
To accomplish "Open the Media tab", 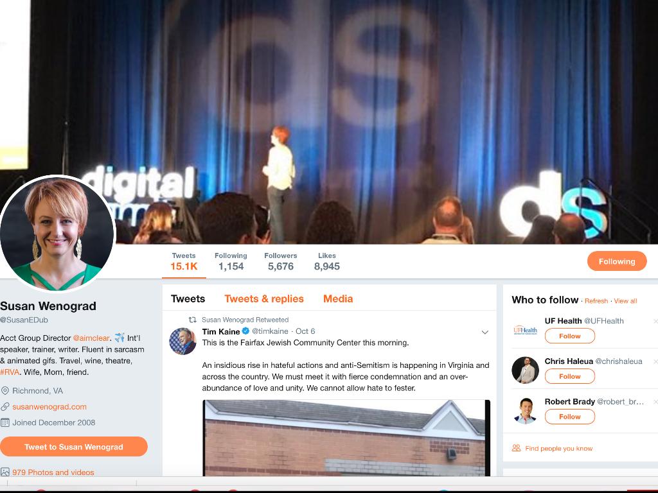I will 338,298.
